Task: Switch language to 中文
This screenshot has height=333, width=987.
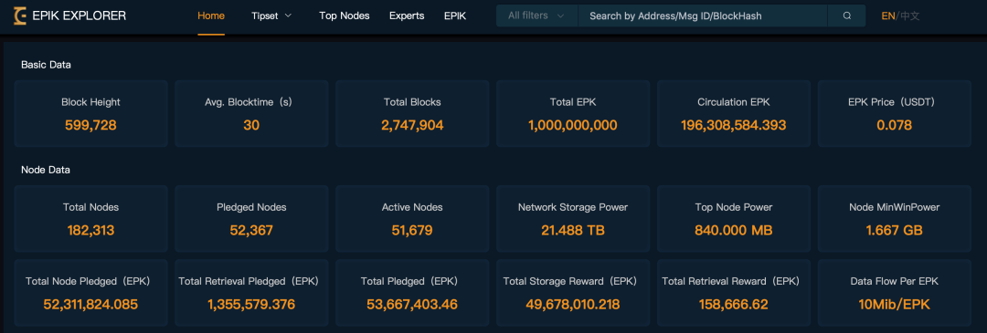Action: click(909, 16)
